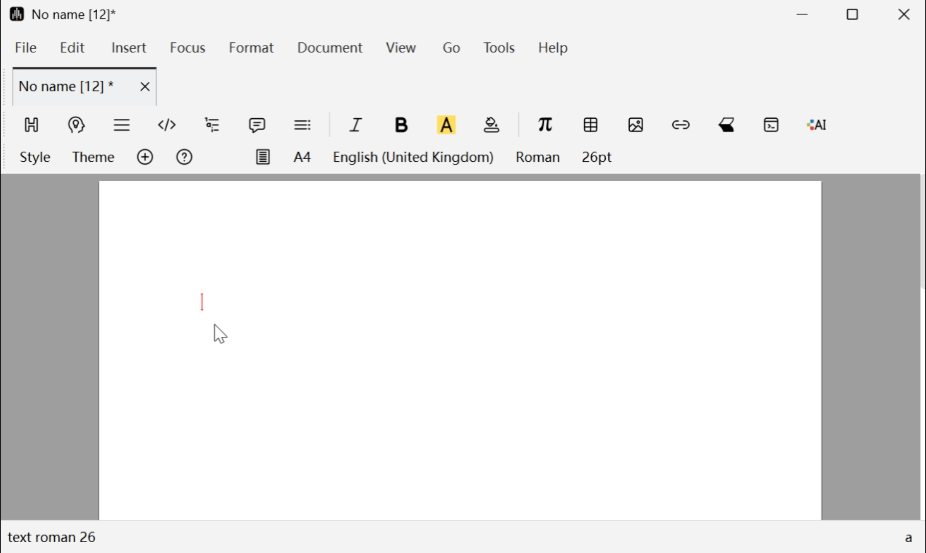This screenshot has width=926, height=553.
Task: Click the hyperlink chain icon
Action: (680, 125)
